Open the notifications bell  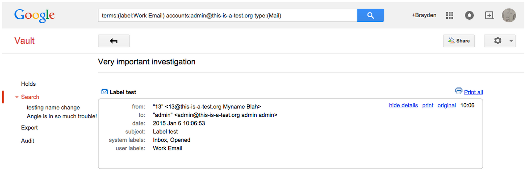pyautogui.click(x=469, y=15)
